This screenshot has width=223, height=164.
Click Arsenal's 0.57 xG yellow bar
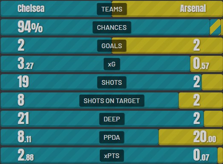pos(206,64)
